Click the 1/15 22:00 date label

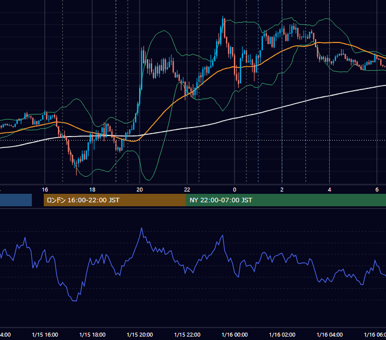click(187, 335)
